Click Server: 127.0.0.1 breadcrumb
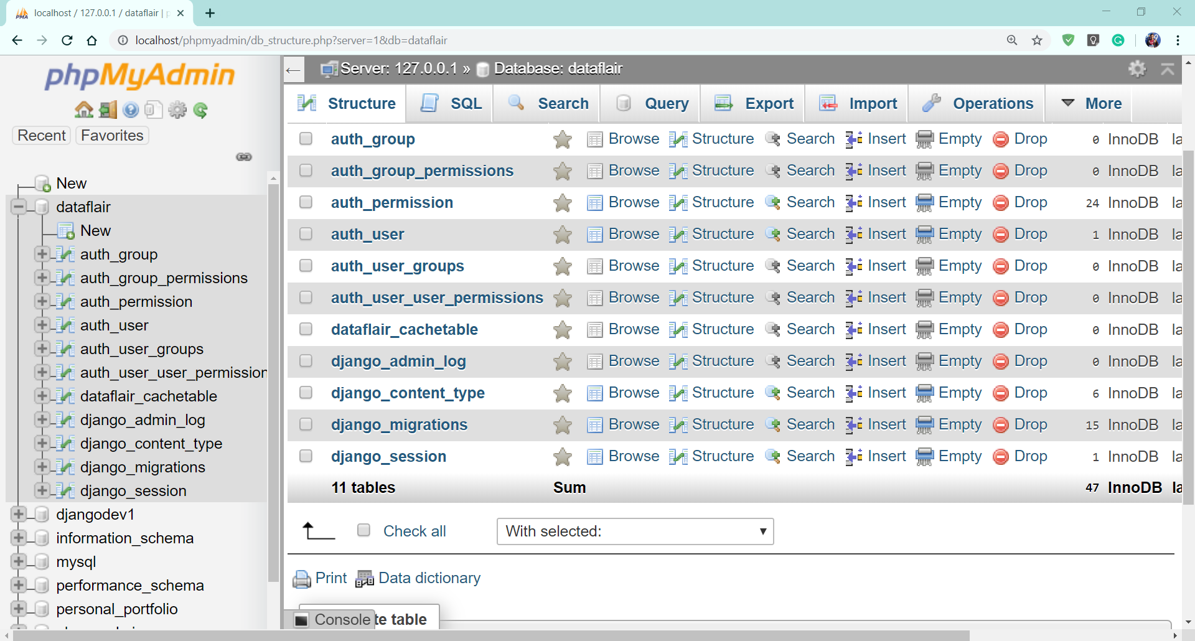The width and height of the screenshot is (1195, 641). (398, 68)
